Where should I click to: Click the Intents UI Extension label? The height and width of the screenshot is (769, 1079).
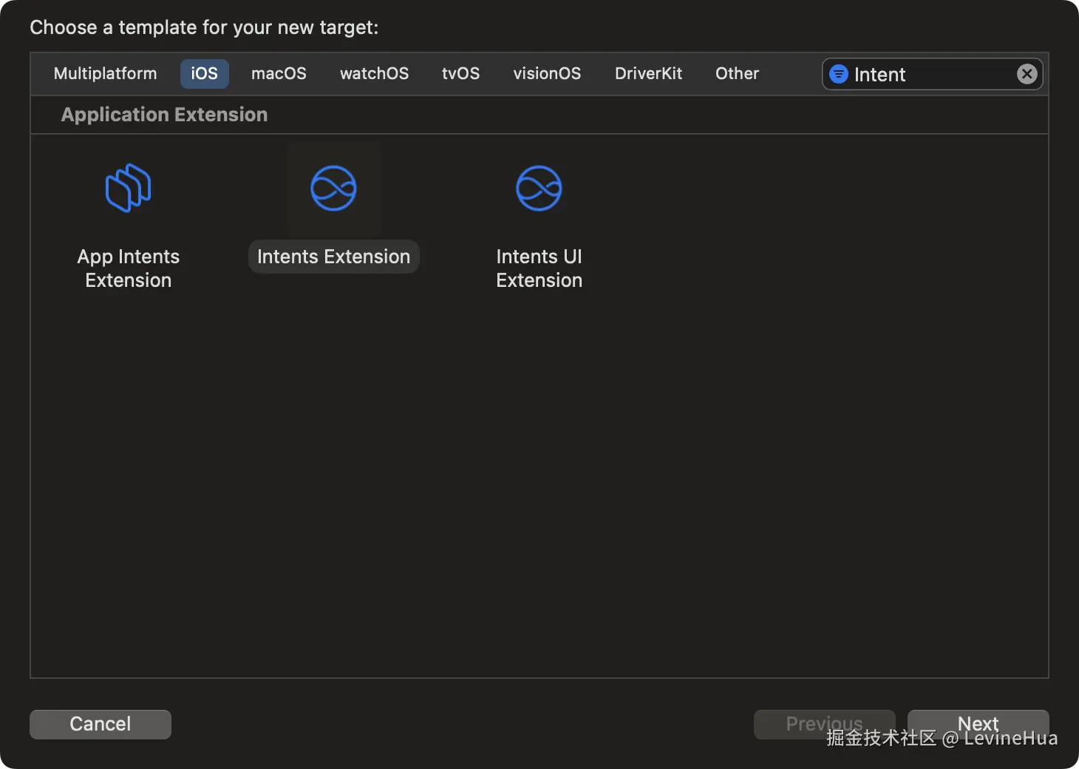tap(539, 268)
